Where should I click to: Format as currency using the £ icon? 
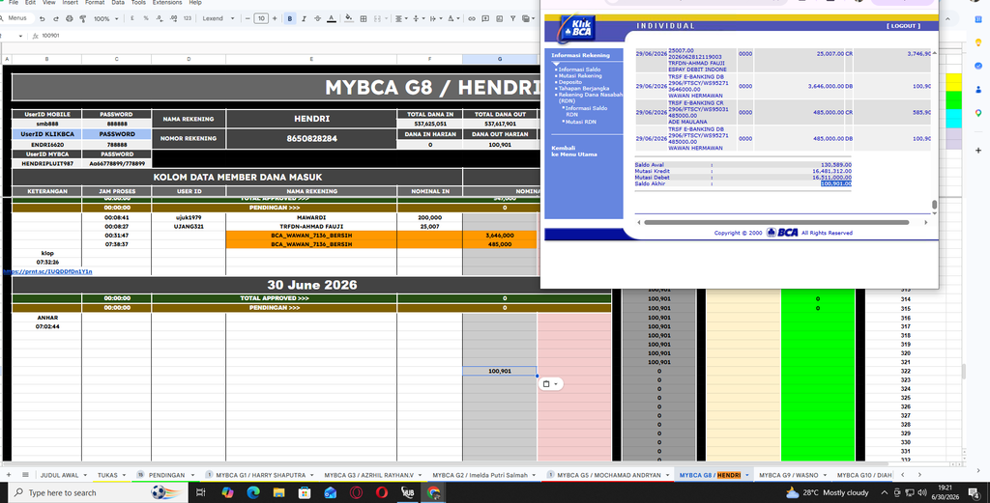coord(131,19)
